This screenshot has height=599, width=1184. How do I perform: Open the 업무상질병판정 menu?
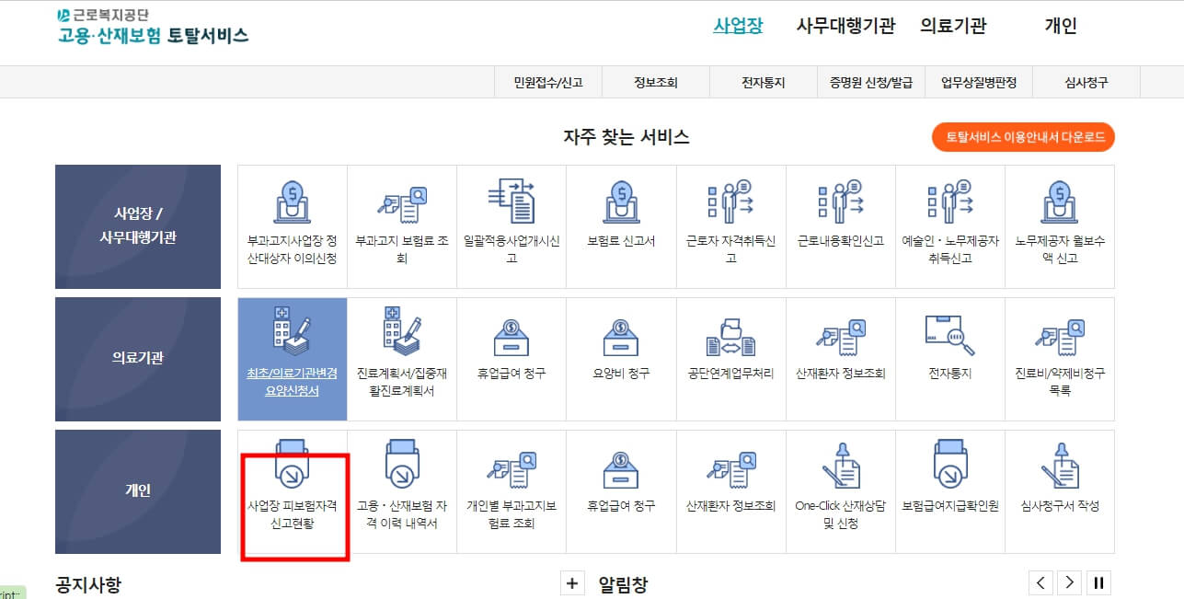pos(979,82)
